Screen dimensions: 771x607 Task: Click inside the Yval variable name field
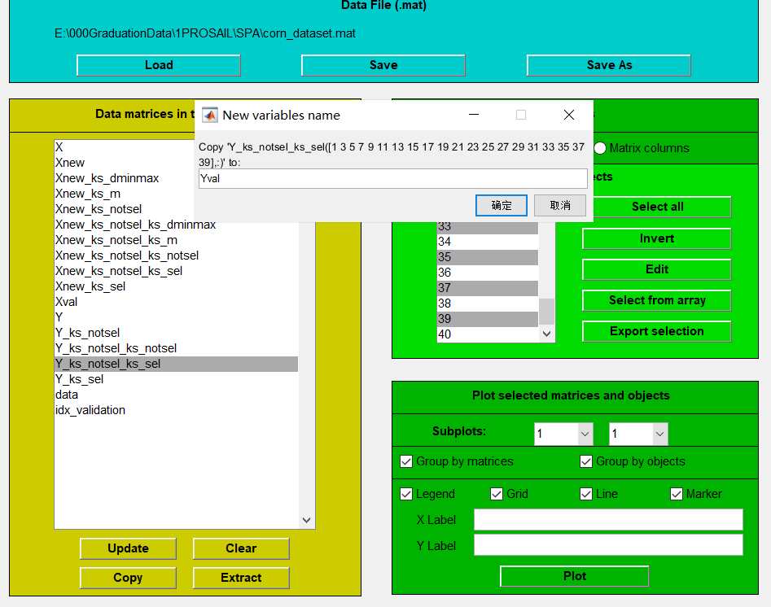pyautogui.click(x=392, y=177)
